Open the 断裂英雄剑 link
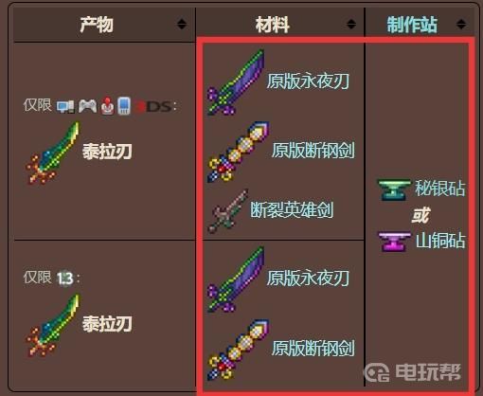The image size is (483, 396). [x=292, y=209]
